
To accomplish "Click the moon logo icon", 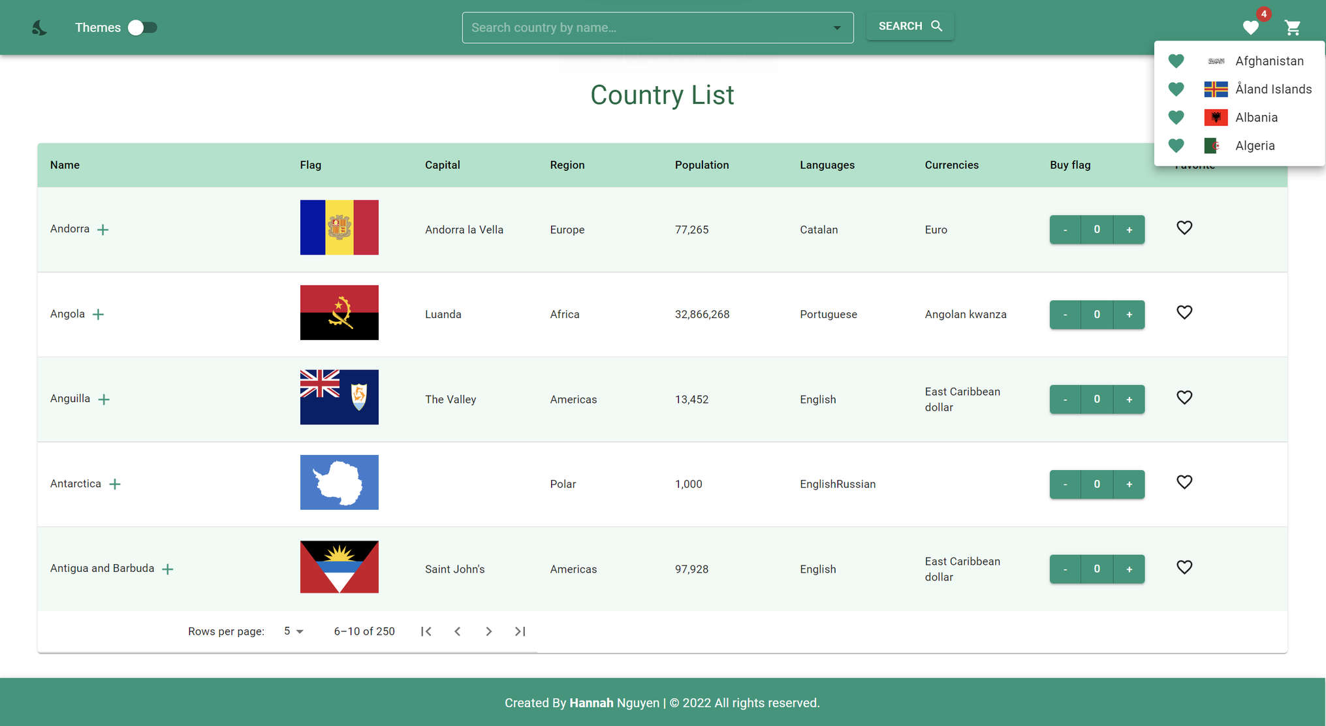I will coord(39,27).
